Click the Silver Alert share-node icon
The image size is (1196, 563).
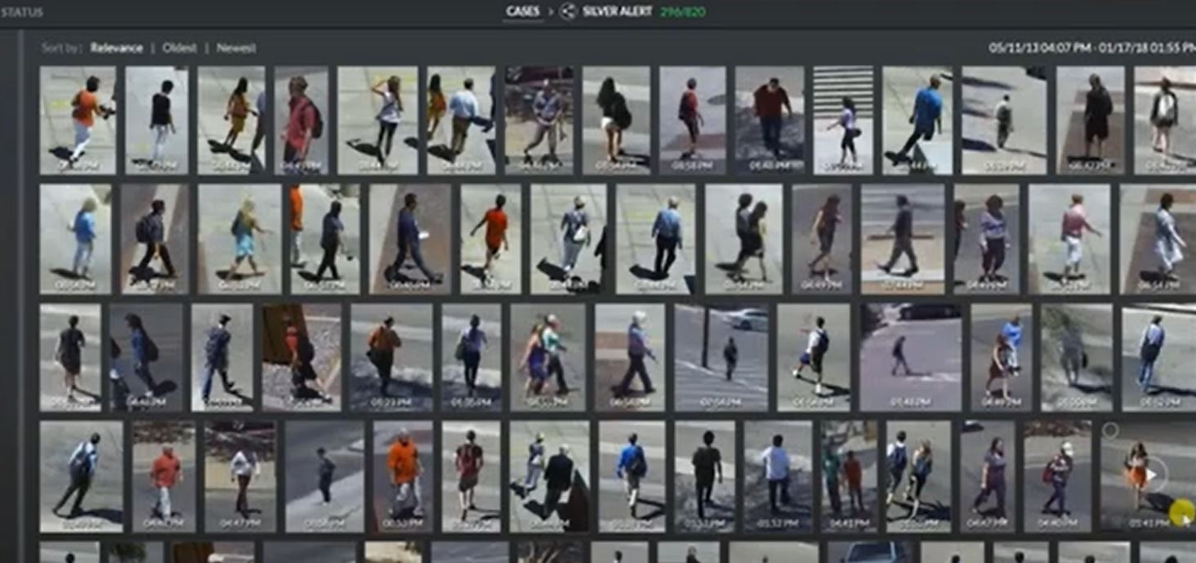[x=569, y=11]
